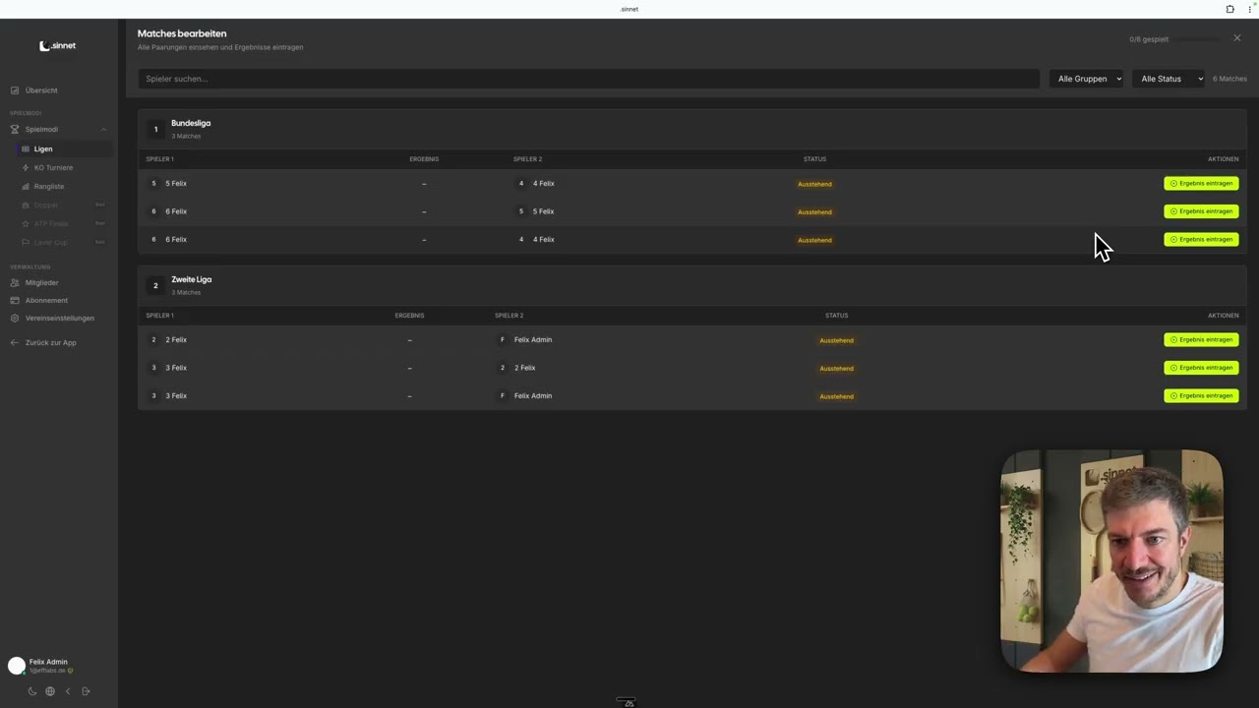Click the '6 Matches' count label

1229,79
